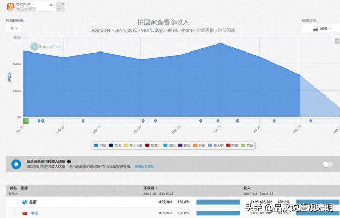The width and height of the screenshot is (340, 218).
Task: Toggle 美国 series in the chart legend
Action: (x=115, y=145)
